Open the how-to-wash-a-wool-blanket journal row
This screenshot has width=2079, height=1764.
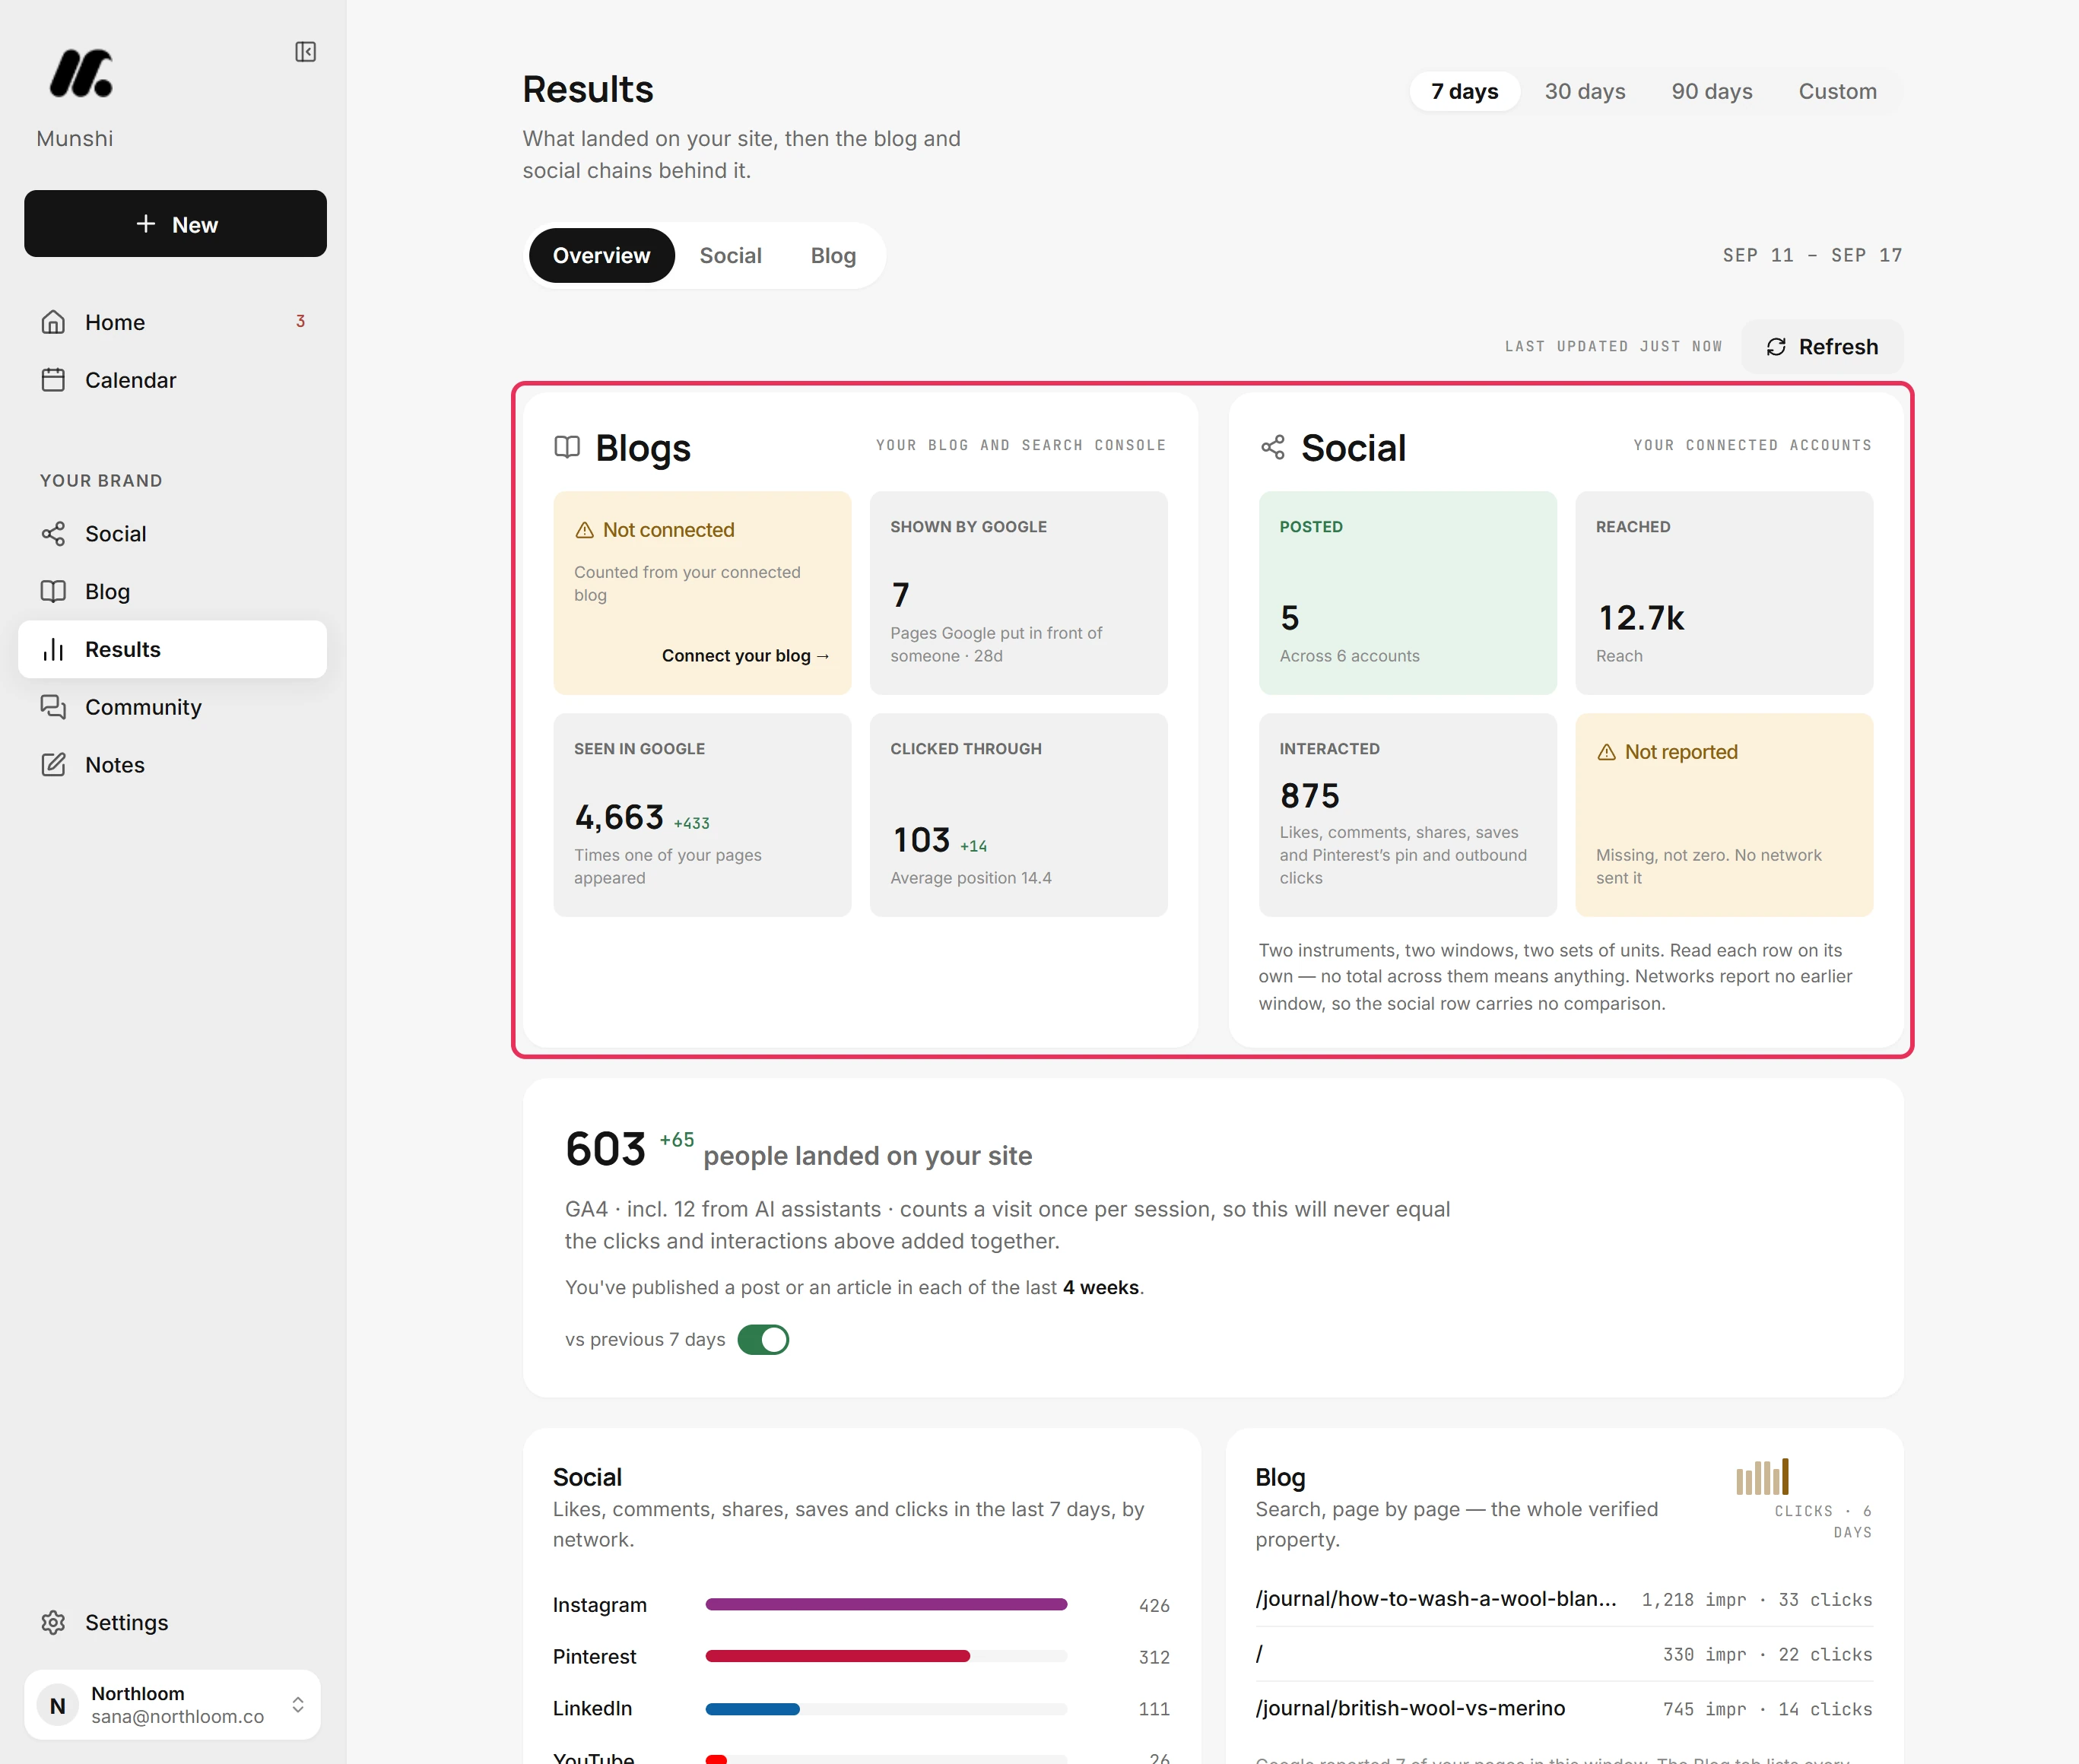pos(1563,1599)
